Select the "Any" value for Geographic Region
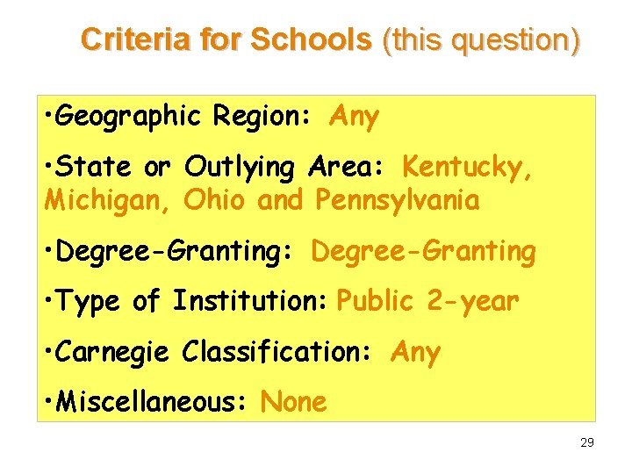Image resolution: width=632 pixels, height=474 pixels. coord(354,116)
